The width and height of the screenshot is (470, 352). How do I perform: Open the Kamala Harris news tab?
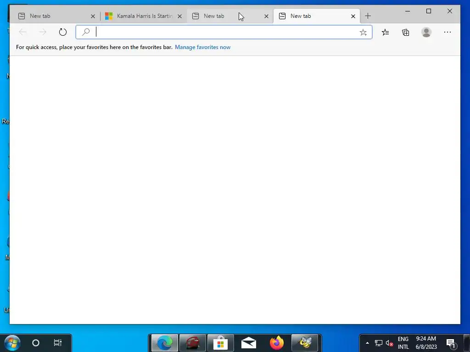[145, 16]
